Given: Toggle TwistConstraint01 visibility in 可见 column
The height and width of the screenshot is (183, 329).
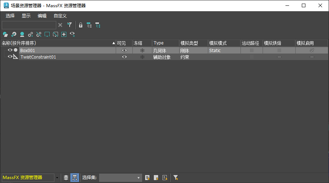Looking at the screenshot, I should point(124,57).
